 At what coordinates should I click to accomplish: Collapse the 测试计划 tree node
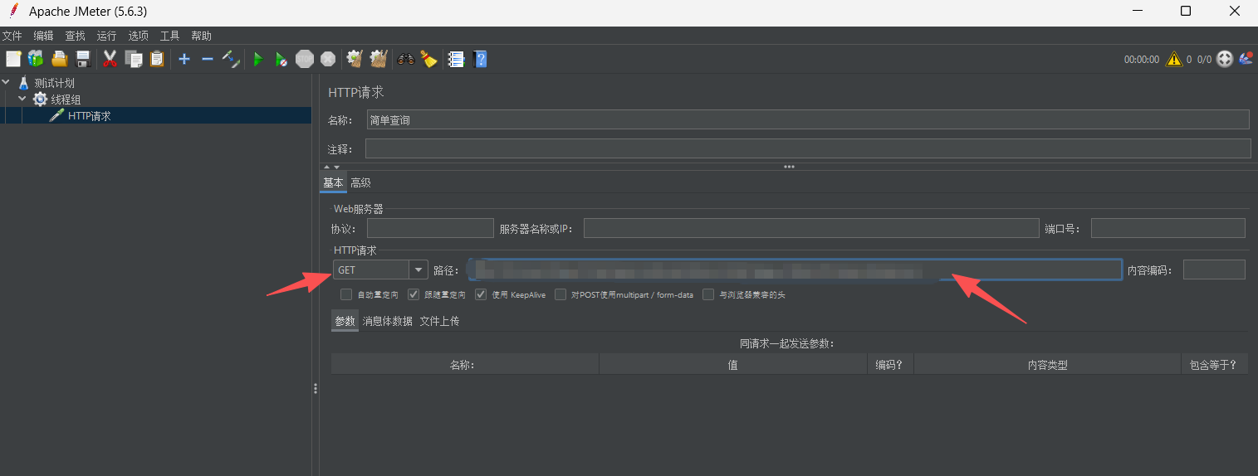[7, 83]
